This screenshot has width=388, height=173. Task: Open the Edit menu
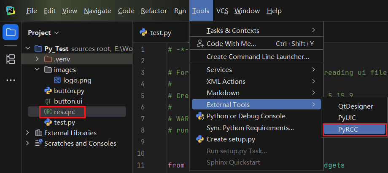pyautogui.click(x=49, y=11)
